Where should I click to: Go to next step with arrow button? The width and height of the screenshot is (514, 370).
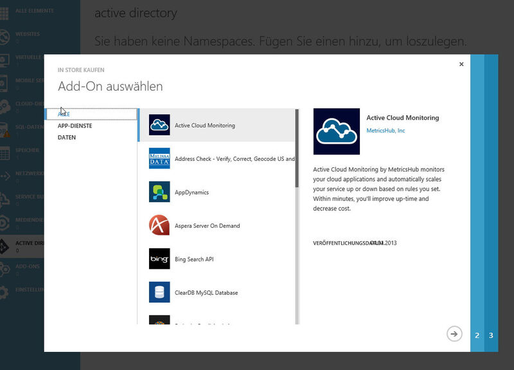tap(454, 334)
